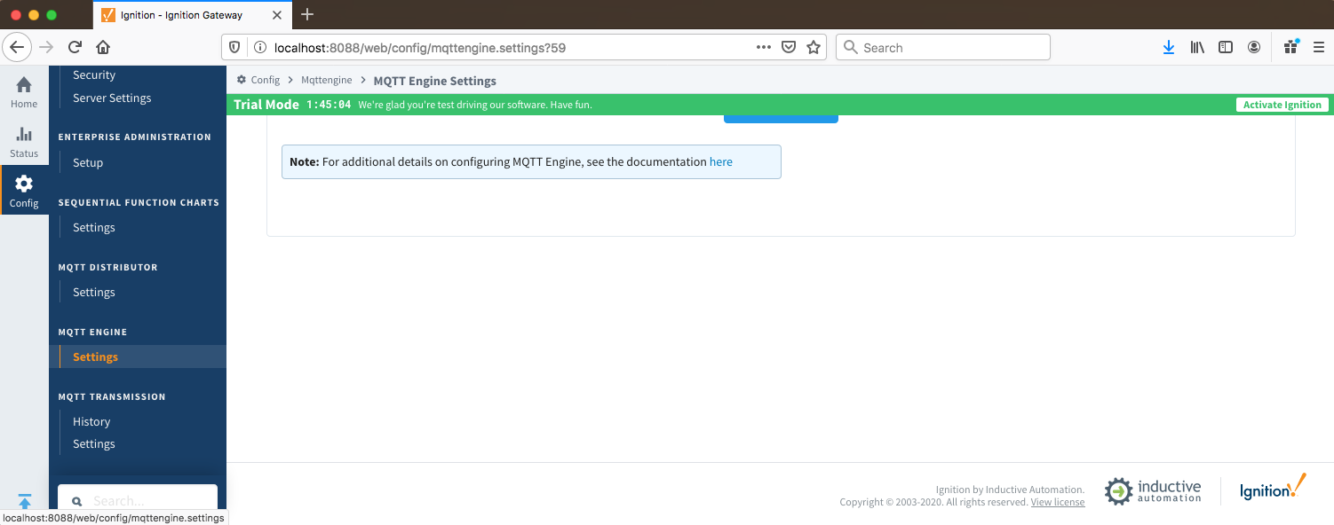Follow the documentation 'here' link
Image resolution: width=1334 pixels, height=525 pixels.
(720, 162)
